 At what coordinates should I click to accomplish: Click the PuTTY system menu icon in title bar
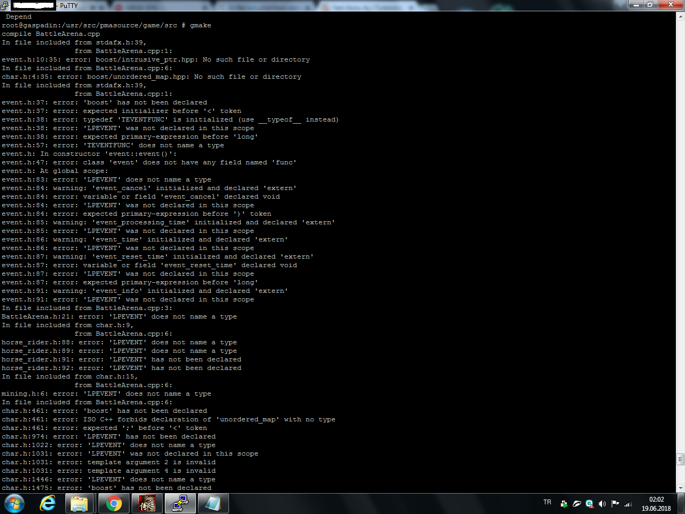pyautogui.click(x=5, y=5)
